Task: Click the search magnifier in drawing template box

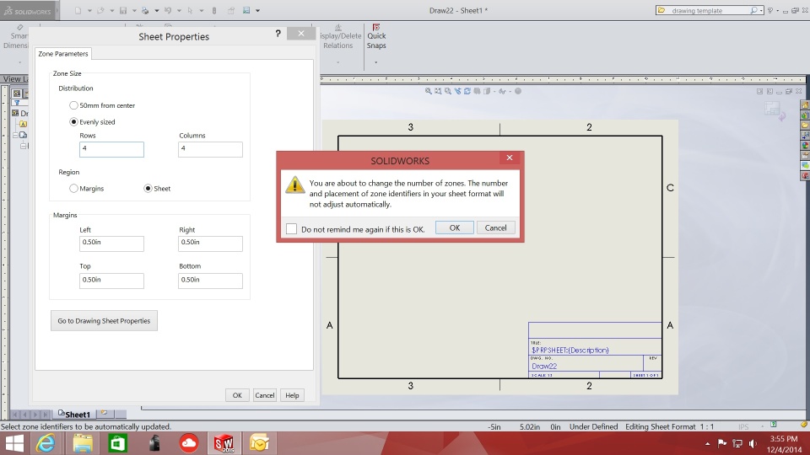Action: pos(753,10)
